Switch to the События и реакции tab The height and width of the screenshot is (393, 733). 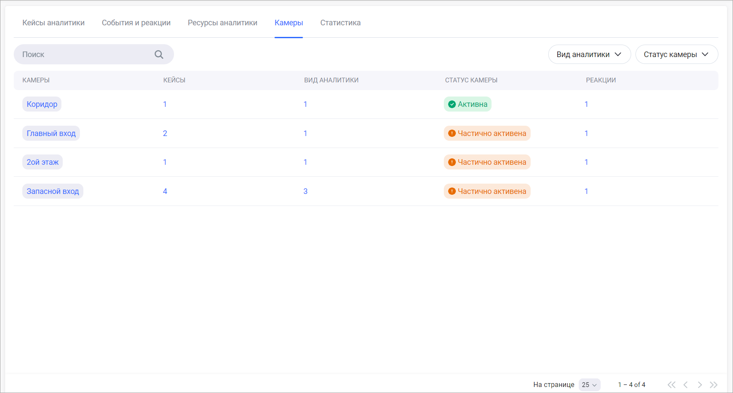pyautogui.click(x=136, y=23)
